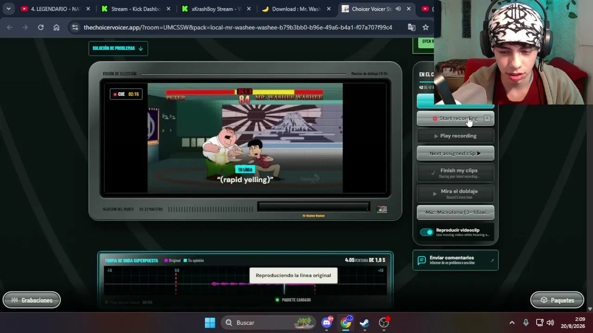This screenshot has width=593, height=333.
Task: Reload the Choicer Voicer page
Action: tap(41, 27)
